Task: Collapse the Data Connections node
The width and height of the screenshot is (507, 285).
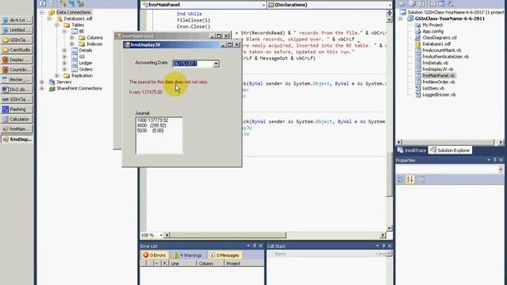Action: [42, 13]
